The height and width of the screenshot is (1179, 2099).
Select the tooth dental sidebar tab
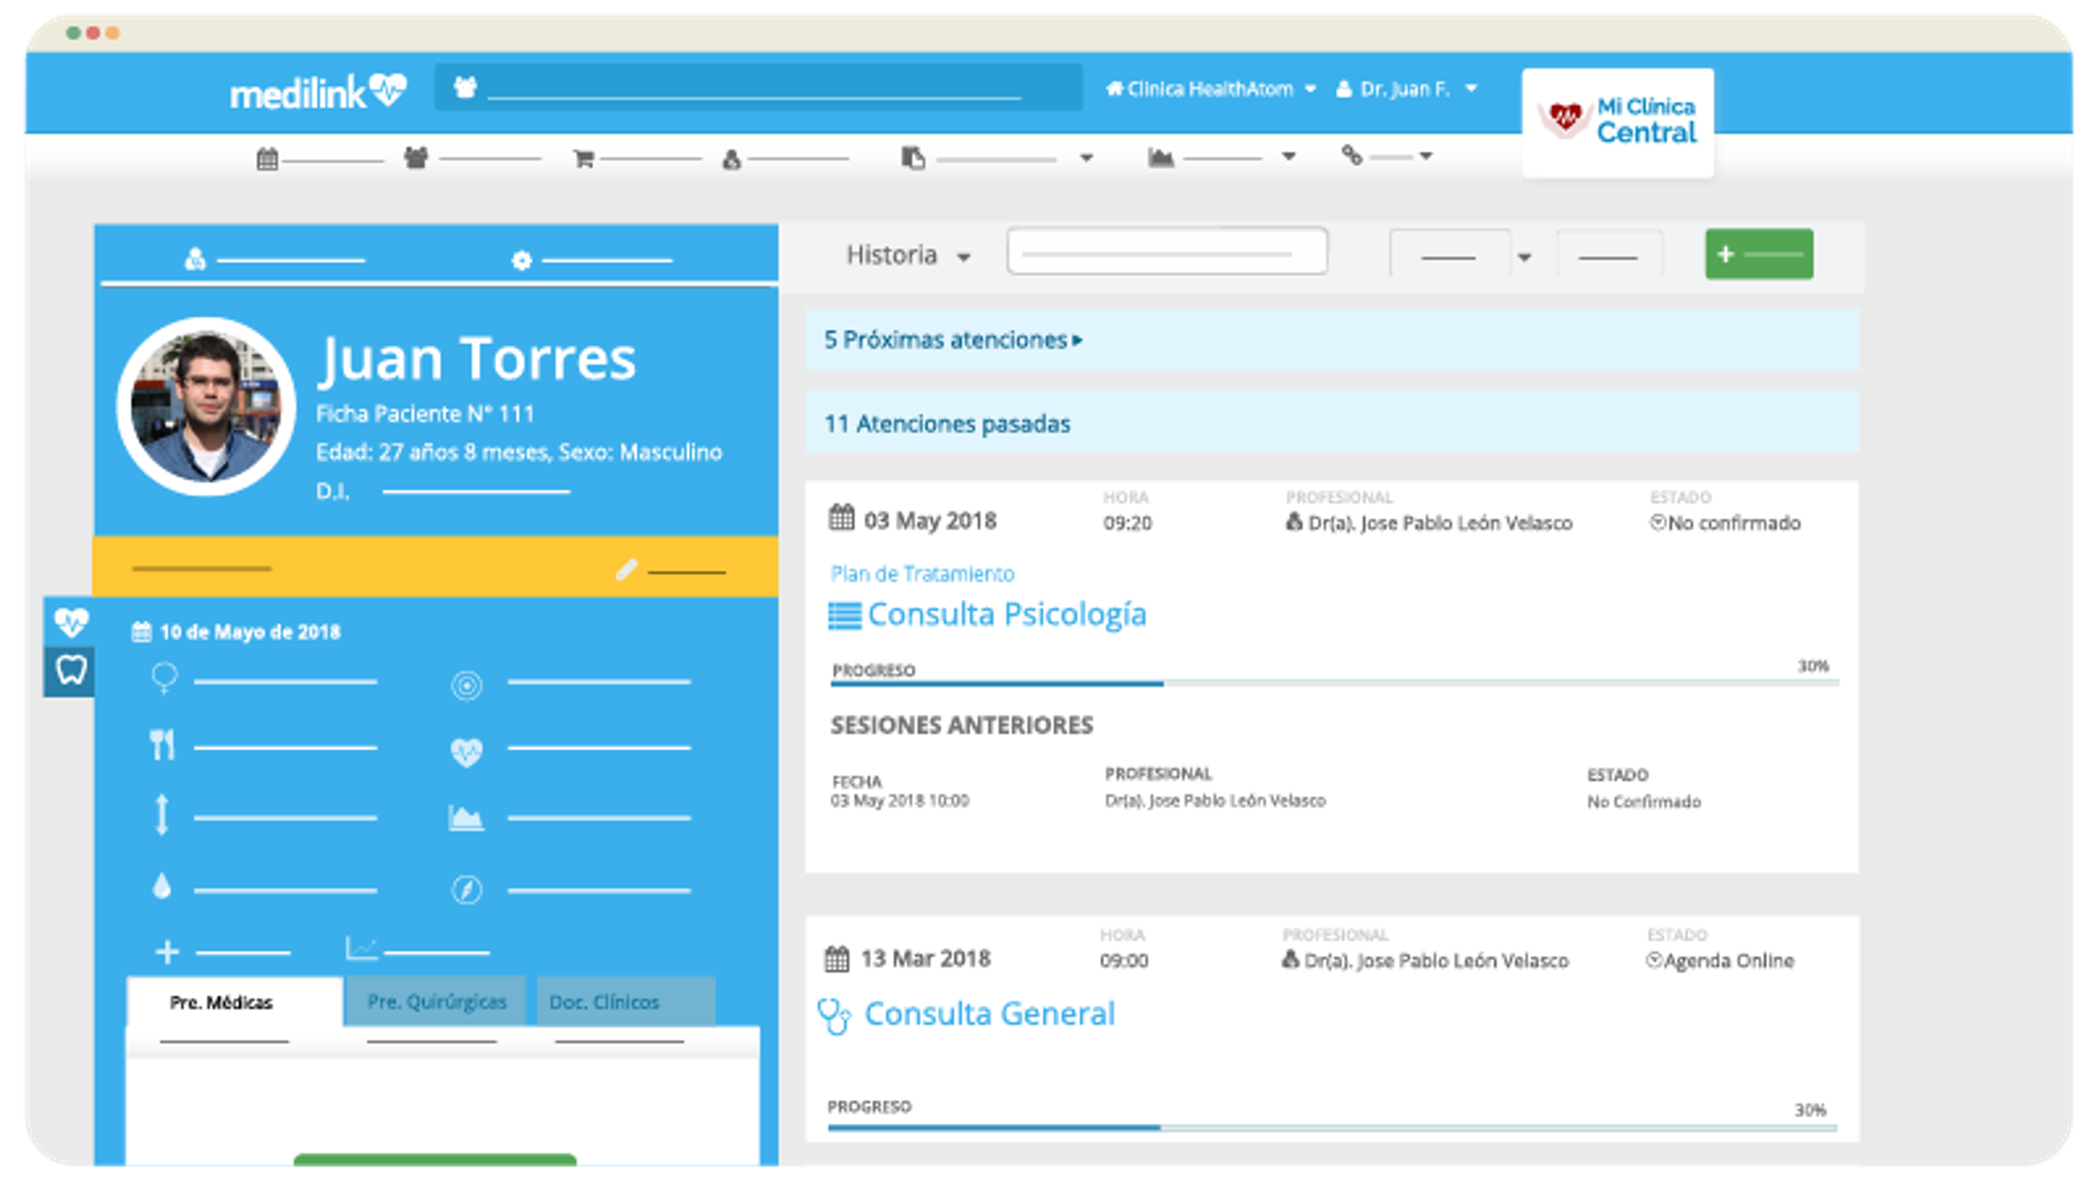click(70, 671)
